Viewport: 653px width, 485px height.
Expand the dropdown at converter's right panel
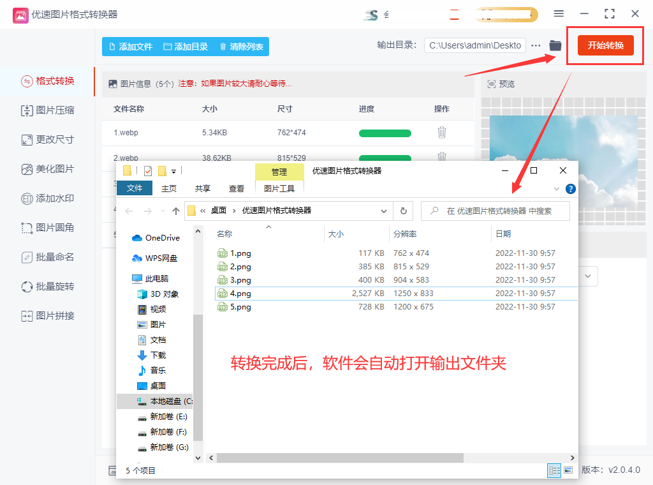587,276
